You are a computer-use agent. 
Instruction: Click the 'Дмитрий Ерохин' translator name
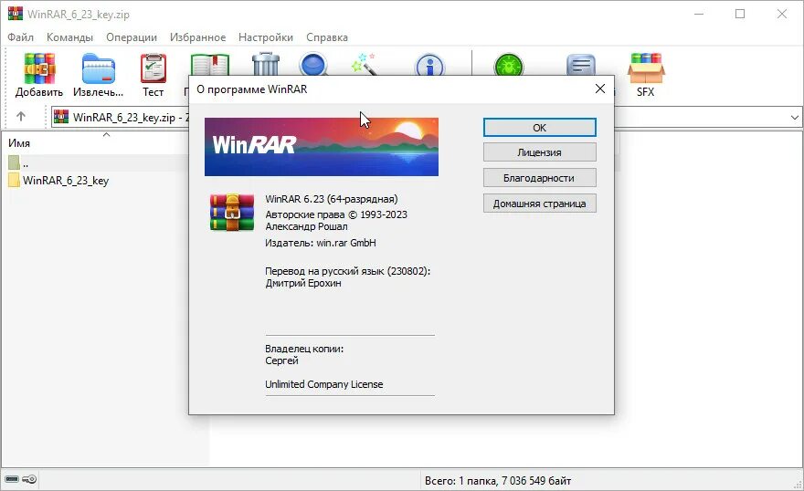click(303, 283)
